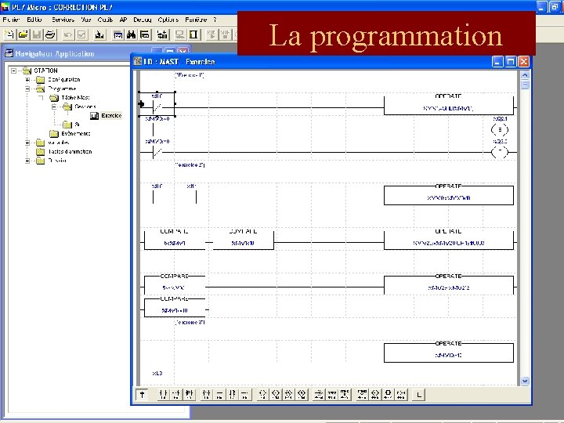The height and width of the screenshot is (423, 564).
Task: Select the Evènements folder in tree
Action: coord(75,133)
